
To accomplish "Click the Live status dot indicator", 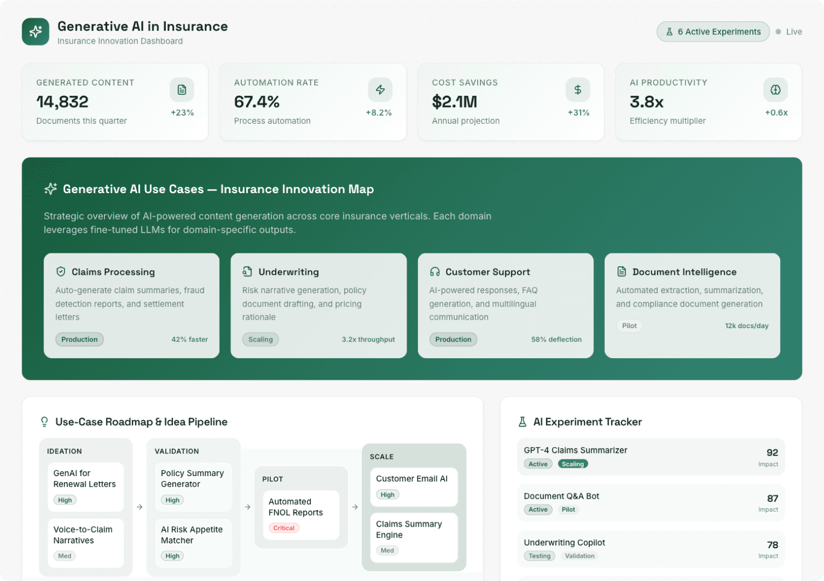I will tap(778, 32).
